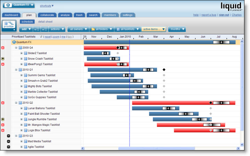Open the detail sheet view
The height and width of the screenshot is (156, 250).
[x=45, y=22]
